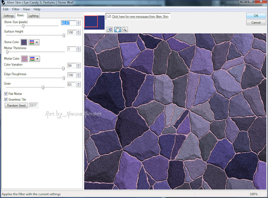Select the Basic tab

[21, 15]
